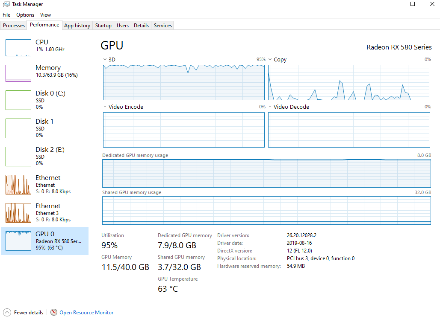This screenshot has height=322, width=440.
Task: Click the Resource Monitor gauge icon
Action: tap(54, 312)
